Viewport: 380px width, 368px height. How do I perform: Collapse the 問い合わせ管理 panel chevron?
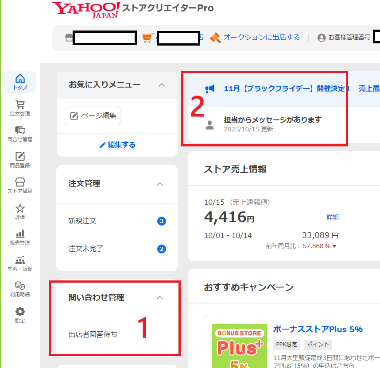click(160, 298)
